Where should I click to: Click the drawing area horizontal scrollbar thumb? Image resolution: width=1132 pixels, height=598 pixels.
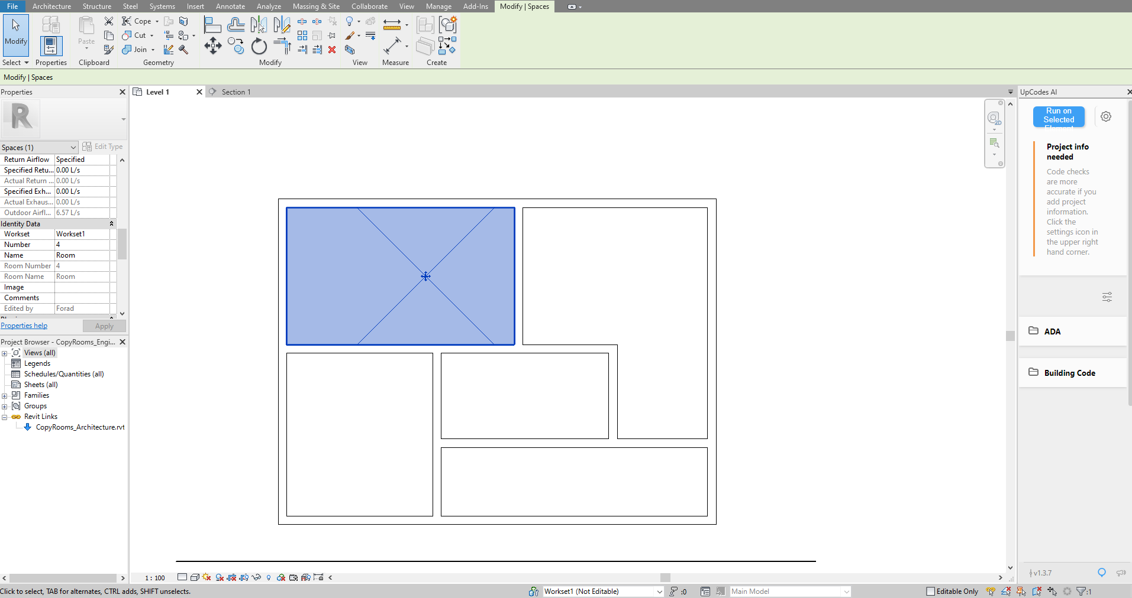665,577
